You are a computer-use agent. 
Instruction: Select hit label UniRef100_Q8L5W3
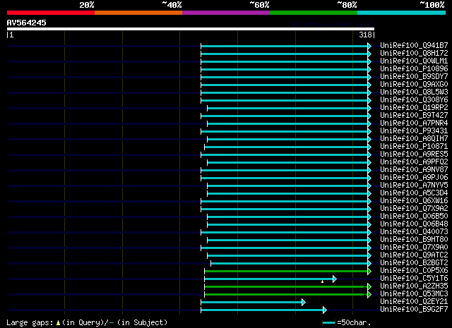click(x=414, y=92)
